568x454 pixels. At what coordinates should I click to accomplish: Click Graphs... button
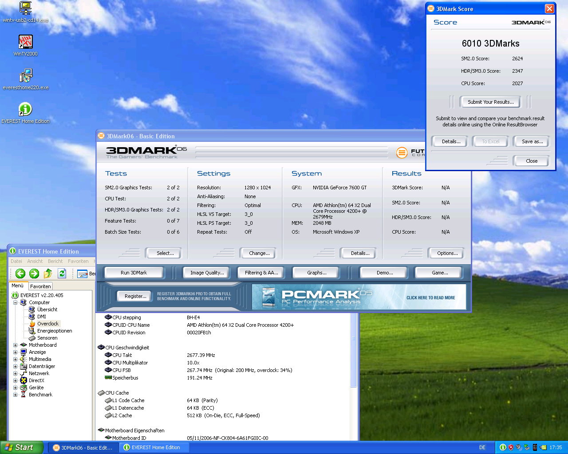(316, 273)
